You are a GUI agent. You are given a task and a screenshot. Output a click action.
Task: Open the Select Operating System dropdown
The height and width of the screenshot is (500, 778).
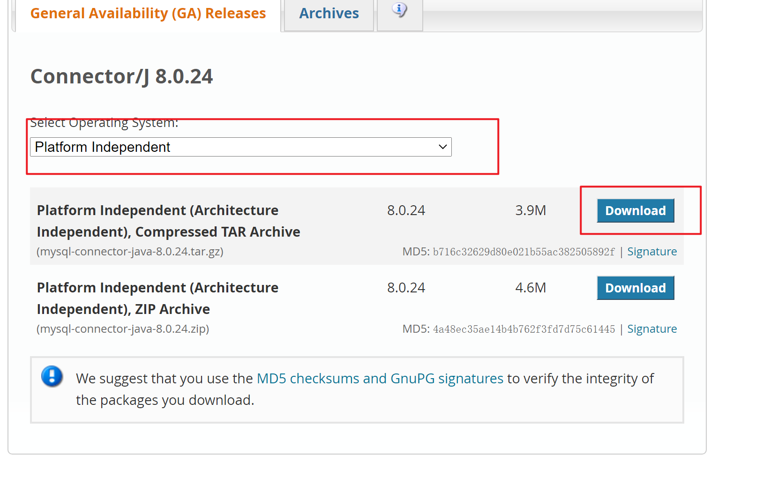pos(240,147)
